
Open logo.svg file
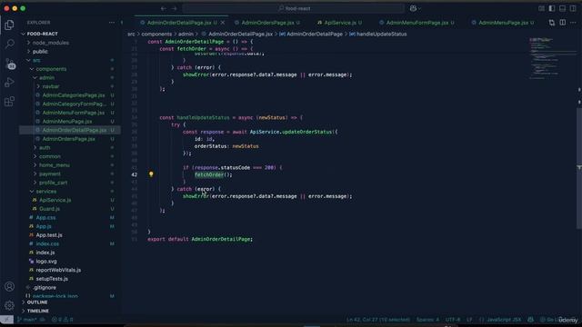[46, 262]
